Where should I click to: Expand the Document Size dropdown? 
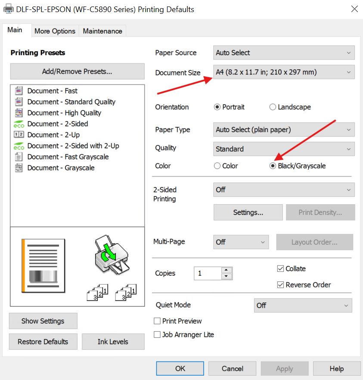click(284, 72)
